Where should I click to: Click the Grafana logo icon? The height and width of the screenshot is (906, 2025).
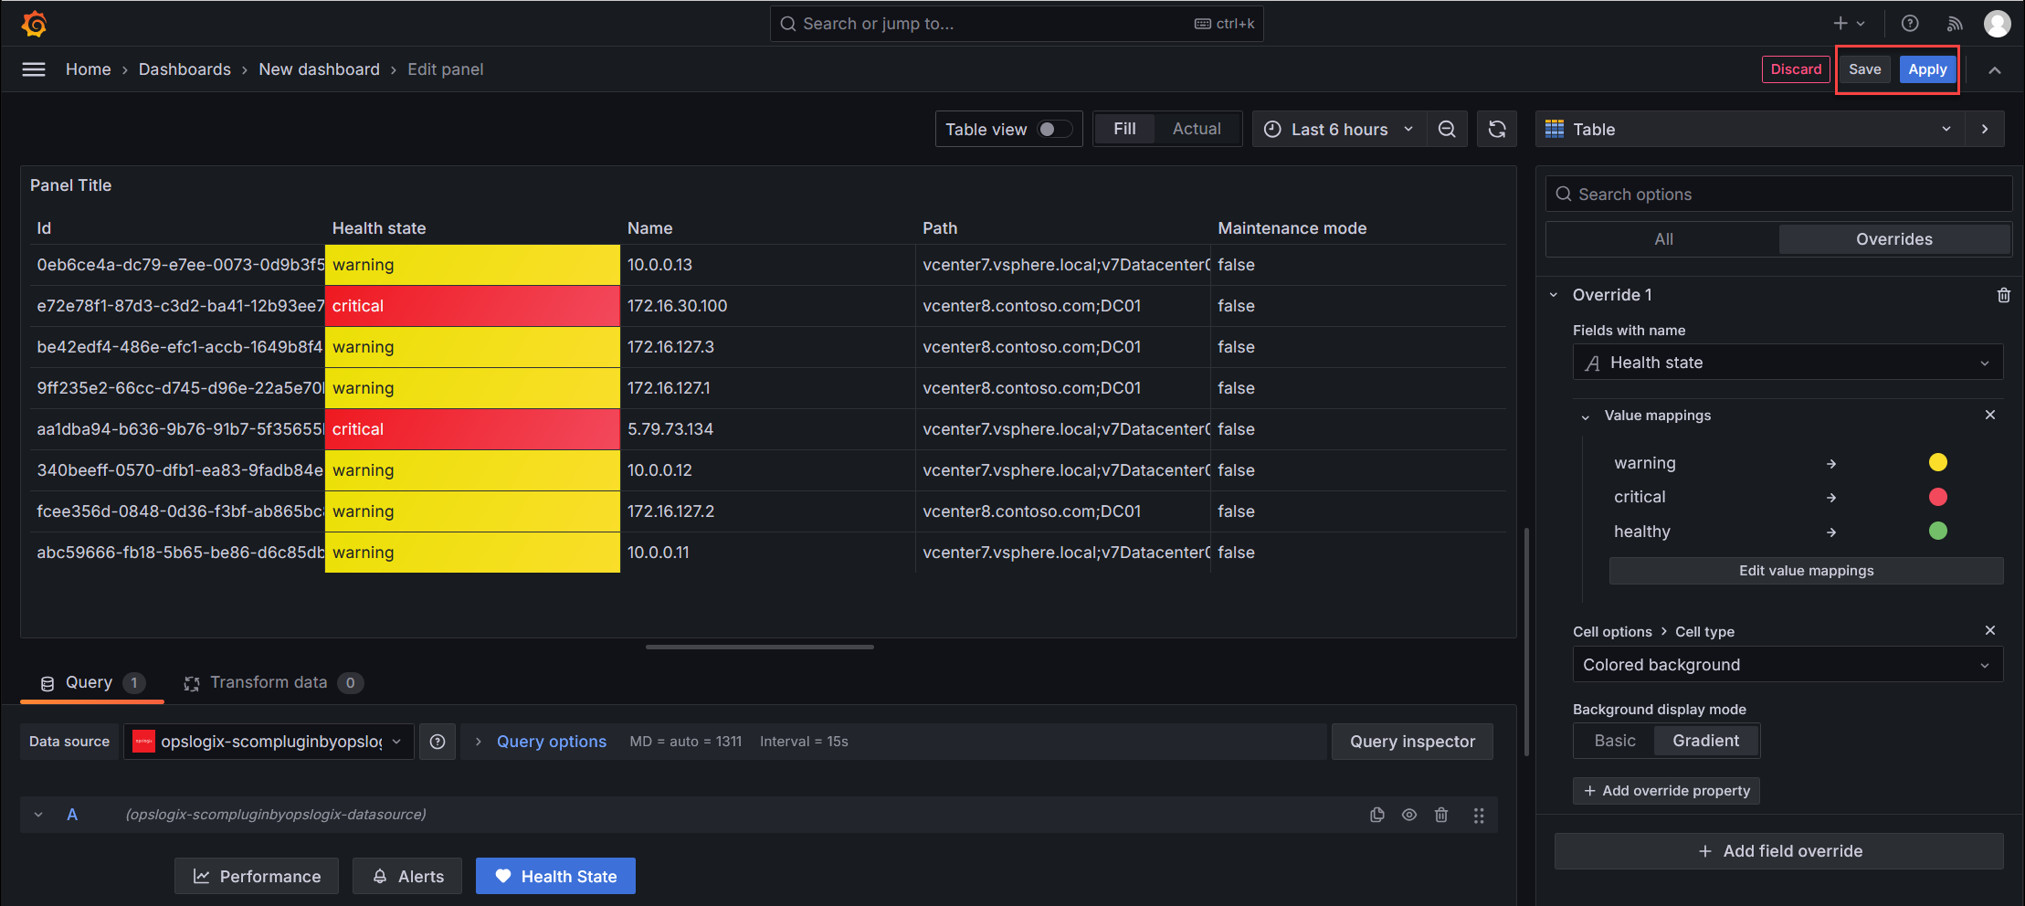click(34, 24)
